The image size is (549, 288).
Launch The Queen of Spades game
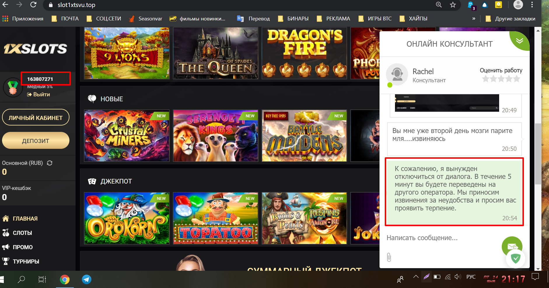coord(216,53)
